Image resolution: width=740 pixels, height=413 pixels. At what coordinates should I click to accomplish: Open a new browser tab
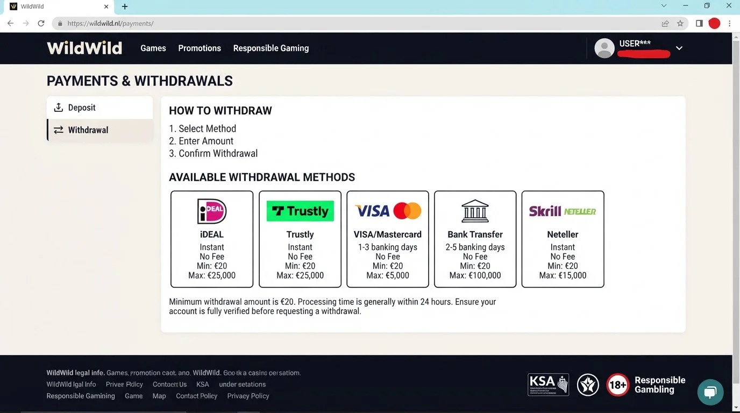[x=125, y=6]
